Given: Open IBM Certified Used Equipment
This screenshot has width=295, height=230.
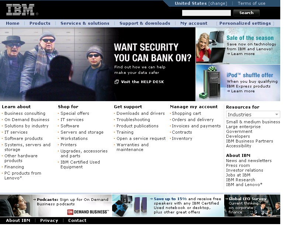Looking at the screenshot, I should pyautogui.click(x=80, y=164).
